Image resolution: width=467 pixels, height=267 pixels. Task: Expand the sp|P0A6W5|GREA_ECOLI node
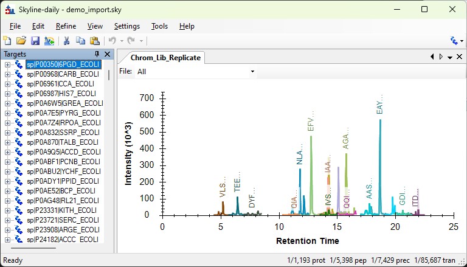click(x=7, y=103)
